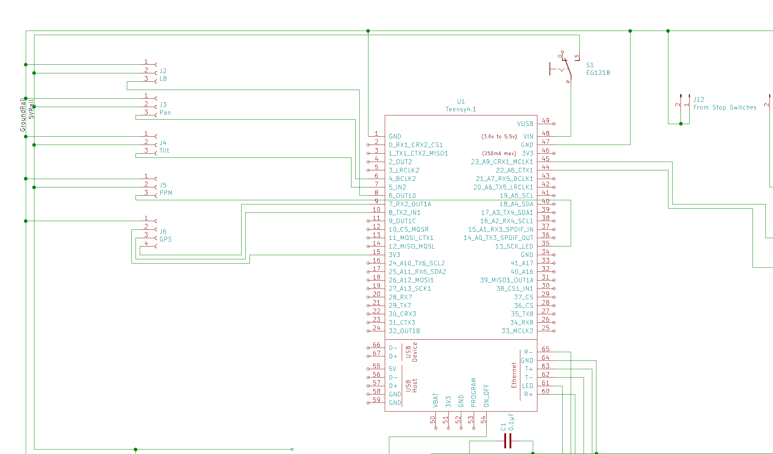Select the 5VRail net label text
Viewport: 773px width, 454px height.
pos(32,110)
